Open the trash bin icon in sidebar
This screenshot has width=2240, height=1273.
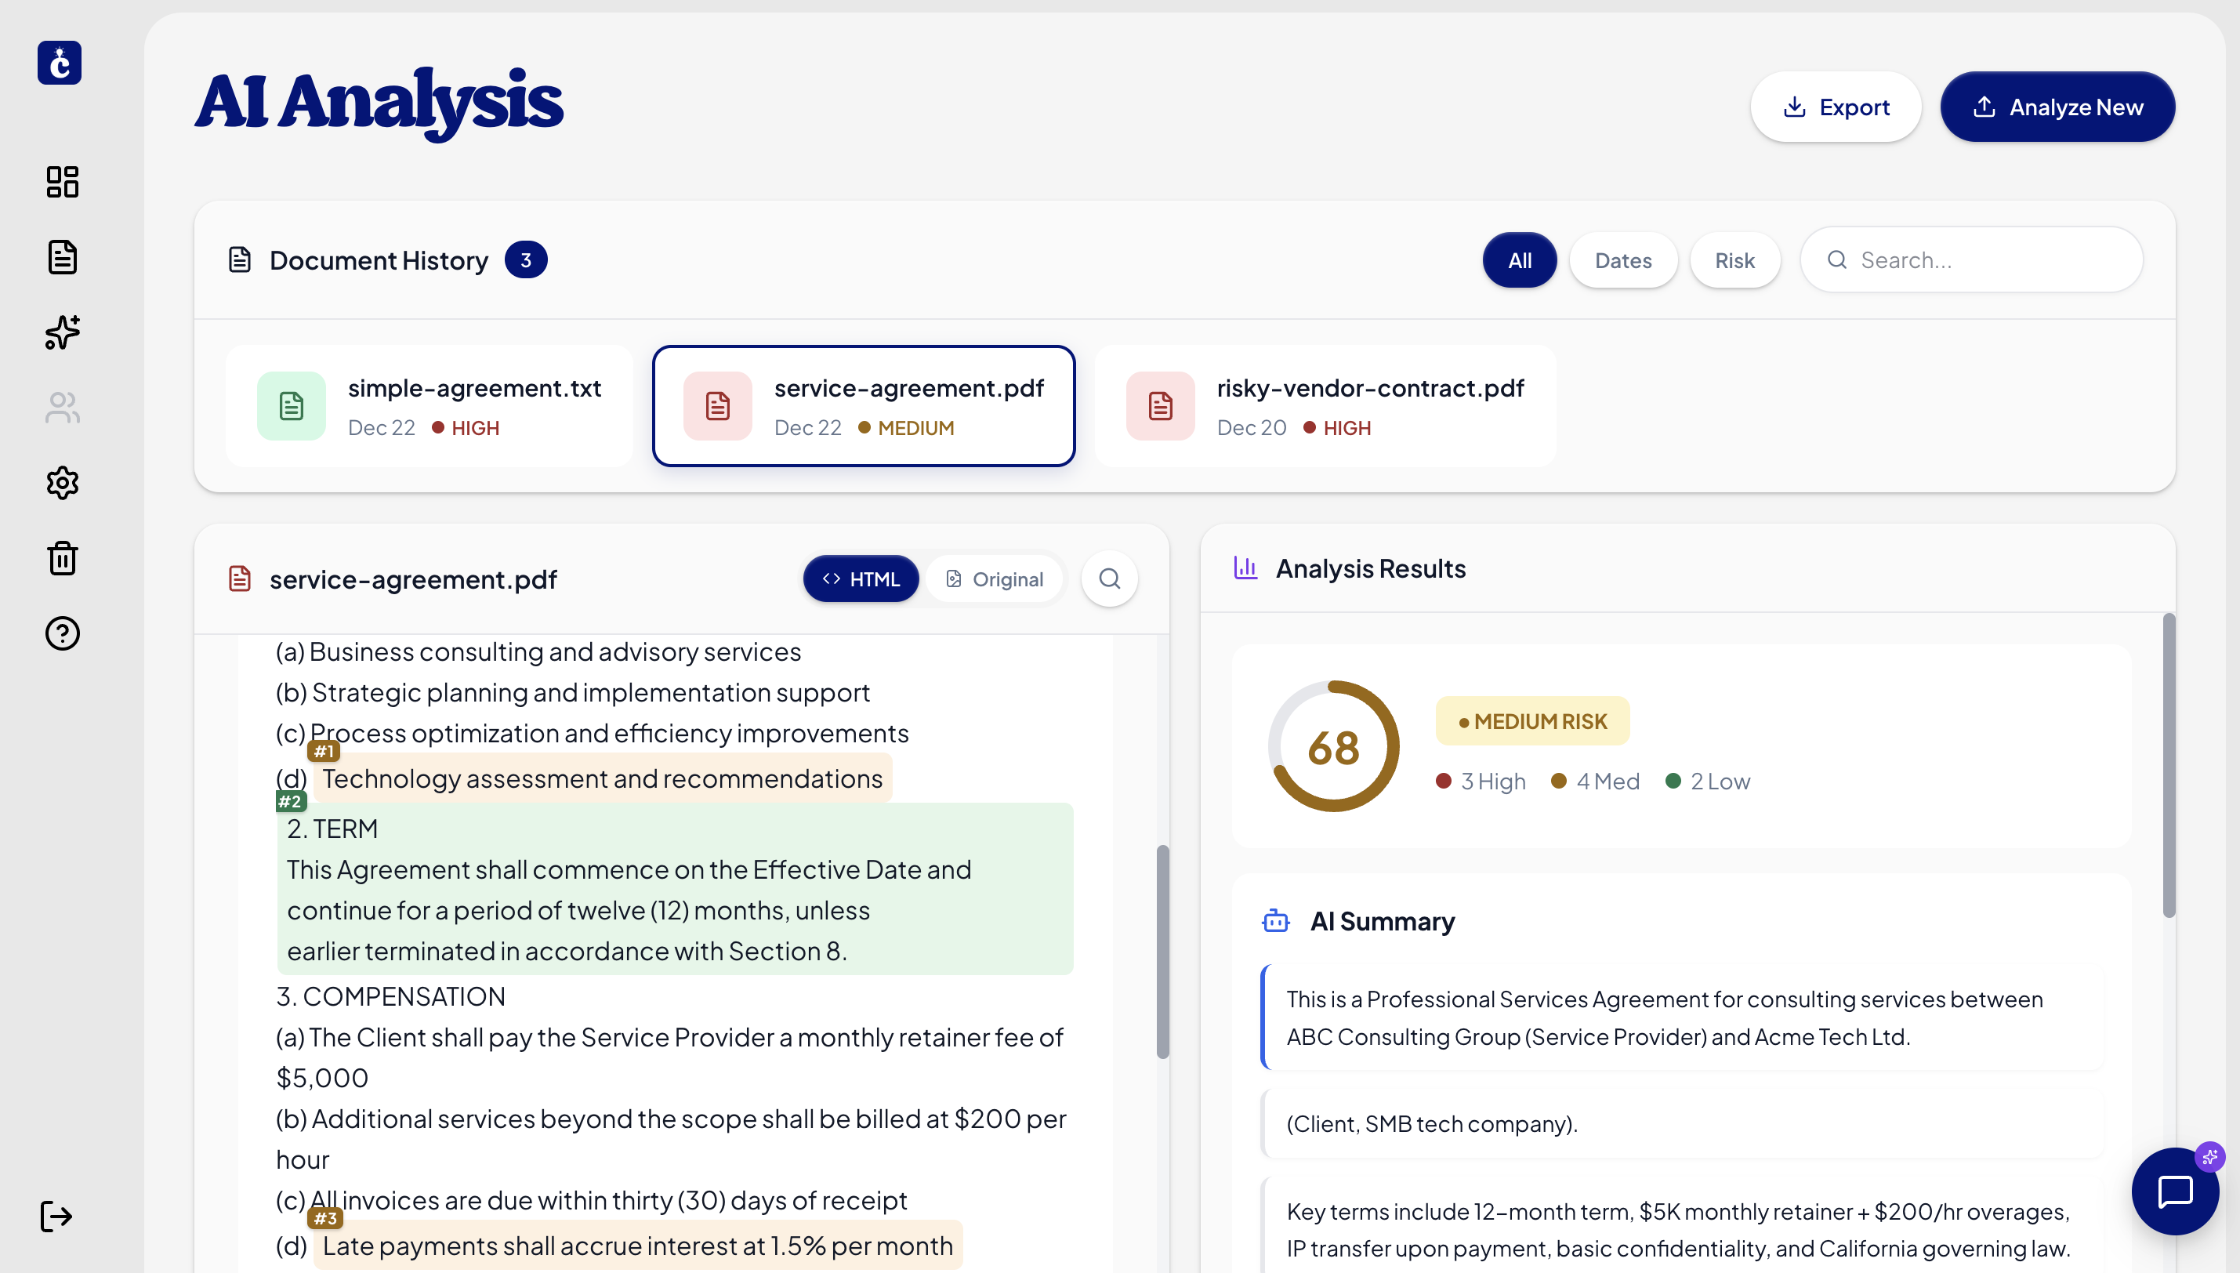point(62,558)
